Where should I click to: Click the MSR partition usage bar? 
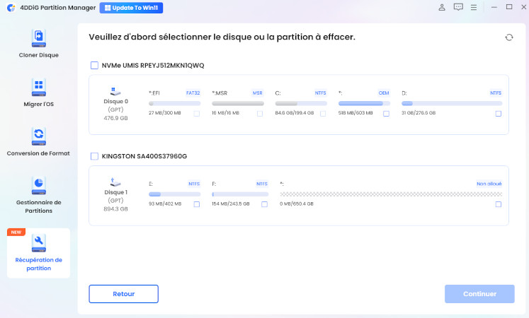(x=238, y=104)
